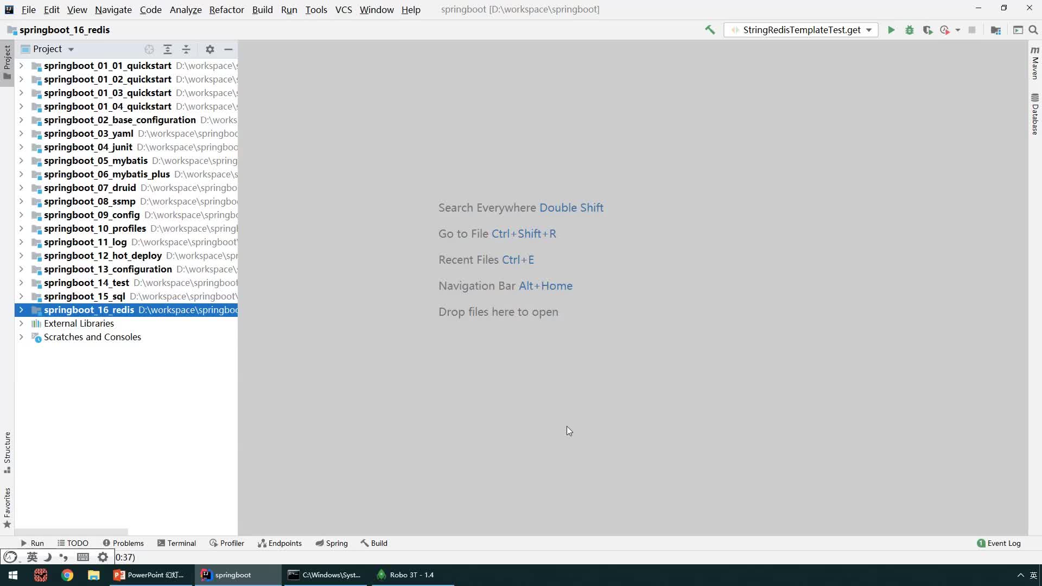Click the IME settings gear icon
This screenshot has height=586, width=1042.
(103, 557)
